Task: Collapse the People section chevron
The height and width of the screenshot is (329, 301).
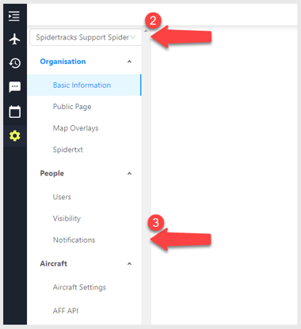Action: pos(129,173)
